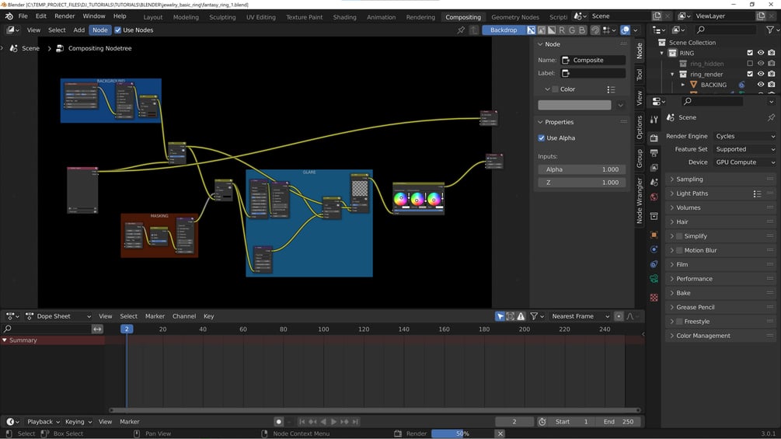Expand the Performance panel

(720, 279)
